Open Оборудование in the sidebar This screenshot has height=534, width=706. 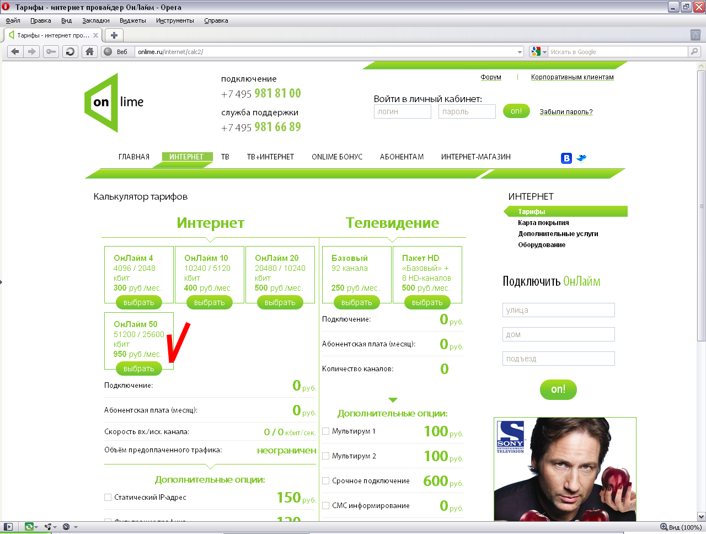pyautogui.click(x=542, y=245)
